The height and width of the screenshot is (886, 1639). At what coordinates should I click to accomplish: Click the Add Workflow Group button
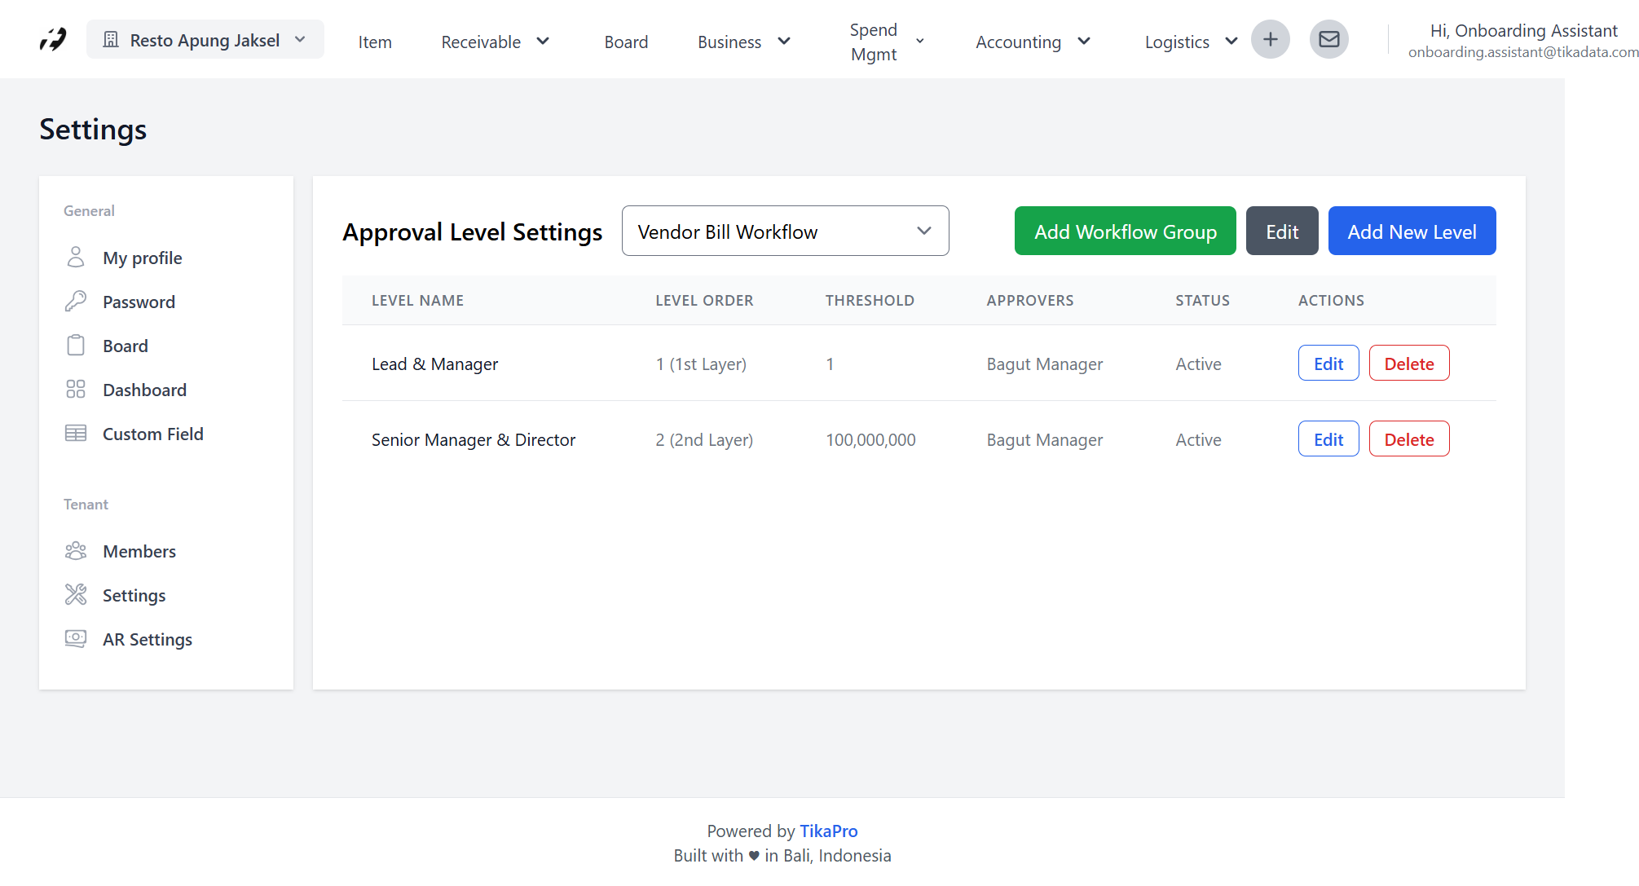pyautogui.click(x=1125, y=231)
